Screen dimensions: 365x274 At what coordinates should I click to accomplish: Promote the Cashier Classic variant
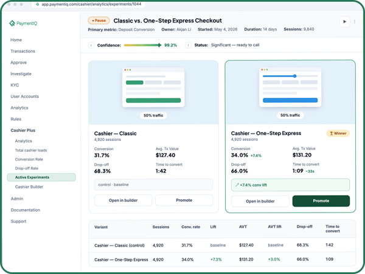184,200
